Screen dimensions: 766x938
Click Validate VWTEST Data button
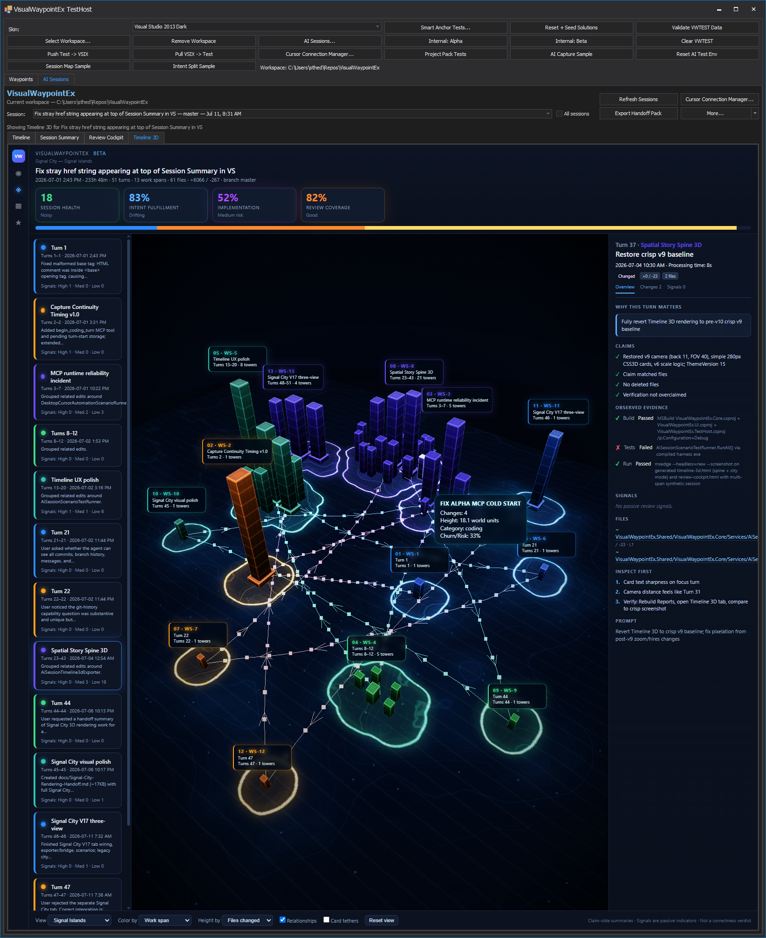click(x=697, y=27)
